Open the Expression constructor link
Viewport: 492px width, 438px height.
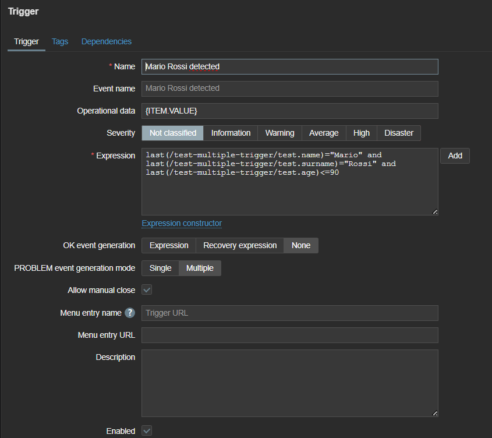point(182,223)
